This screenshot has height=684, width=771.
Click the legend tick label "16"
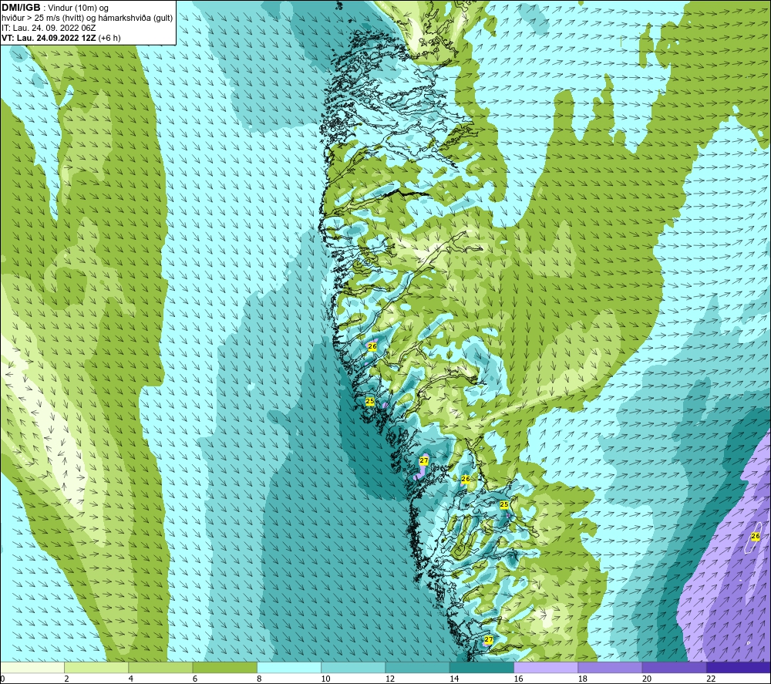(519, 679)
